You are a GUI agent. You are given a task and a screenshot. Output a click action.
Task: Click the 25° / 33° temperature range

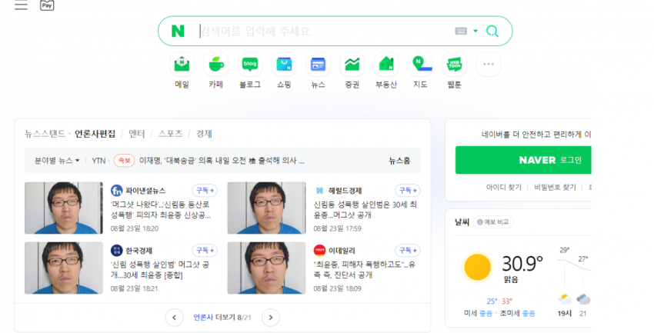(499, 301)
